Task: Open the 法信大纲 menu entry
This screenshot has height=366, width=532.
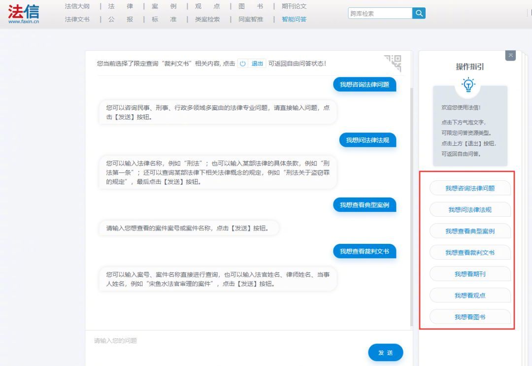Action: [76, 6]
